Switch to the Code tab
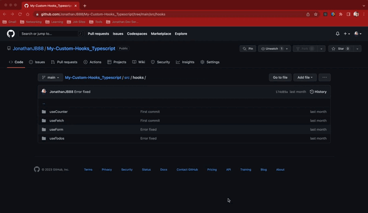368x213 pixels. (x=16, y=62)
